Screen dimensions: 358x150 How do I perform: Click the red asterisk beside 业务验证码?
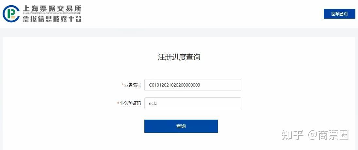pos(118,103)
